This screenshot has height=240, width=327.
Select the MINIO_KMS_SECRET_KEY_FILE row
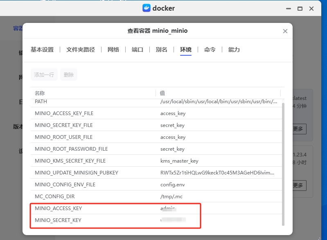(156, 161)
